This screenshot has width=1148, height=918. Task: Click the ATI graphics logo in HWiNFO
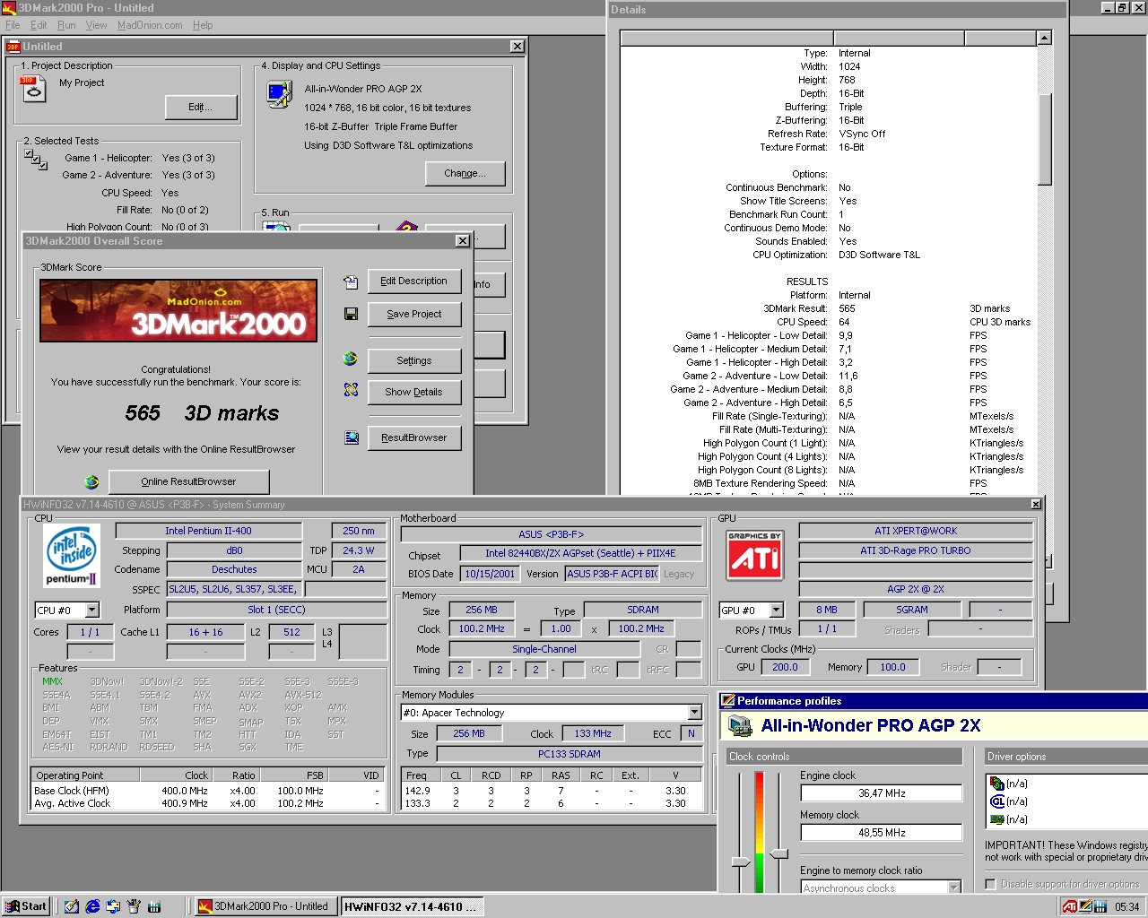pos(754,555)
